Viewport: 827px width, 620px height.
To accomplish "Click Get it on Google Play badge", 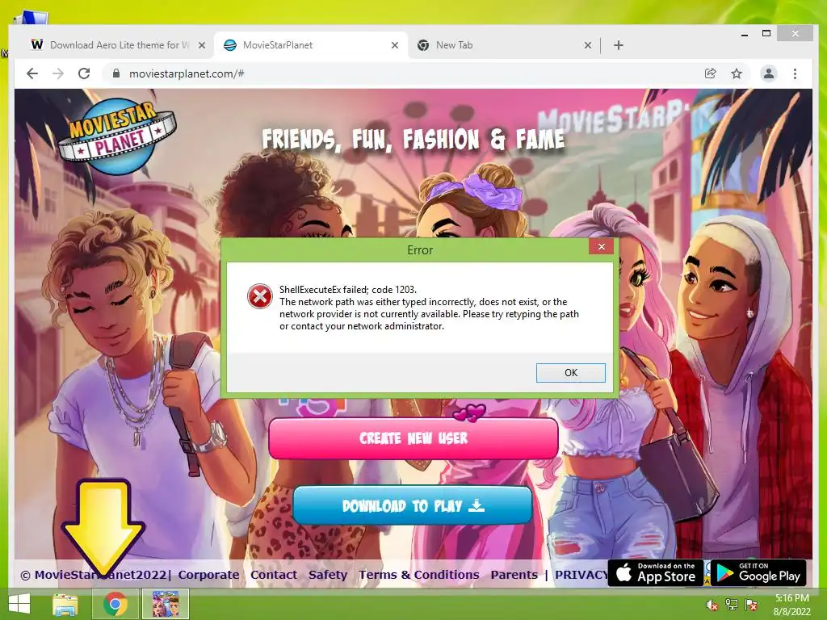I will pyautogui.click(x=758, y=573).
